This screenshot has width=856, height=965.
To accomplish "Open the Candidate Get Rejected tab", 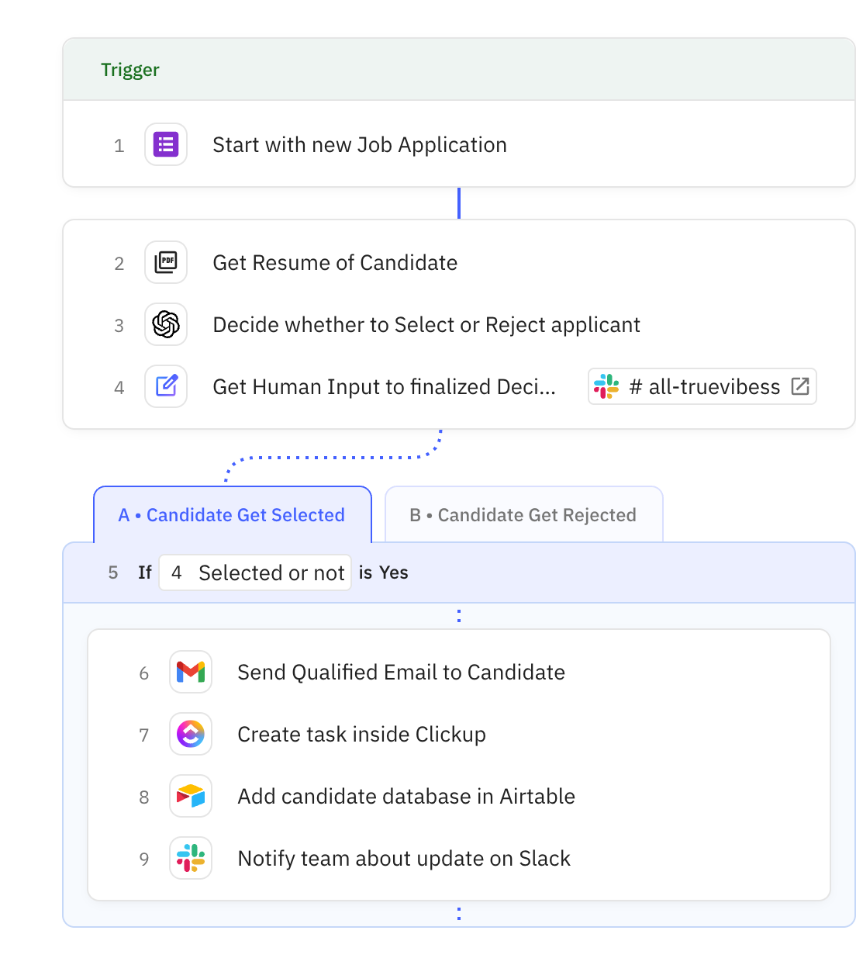I will (x=523, y=514).
